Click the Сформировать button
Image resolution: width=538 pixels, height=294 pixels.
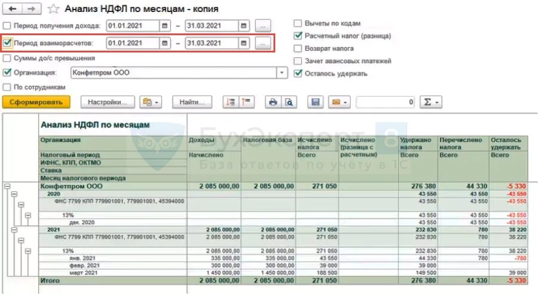(x=36, y=102)
